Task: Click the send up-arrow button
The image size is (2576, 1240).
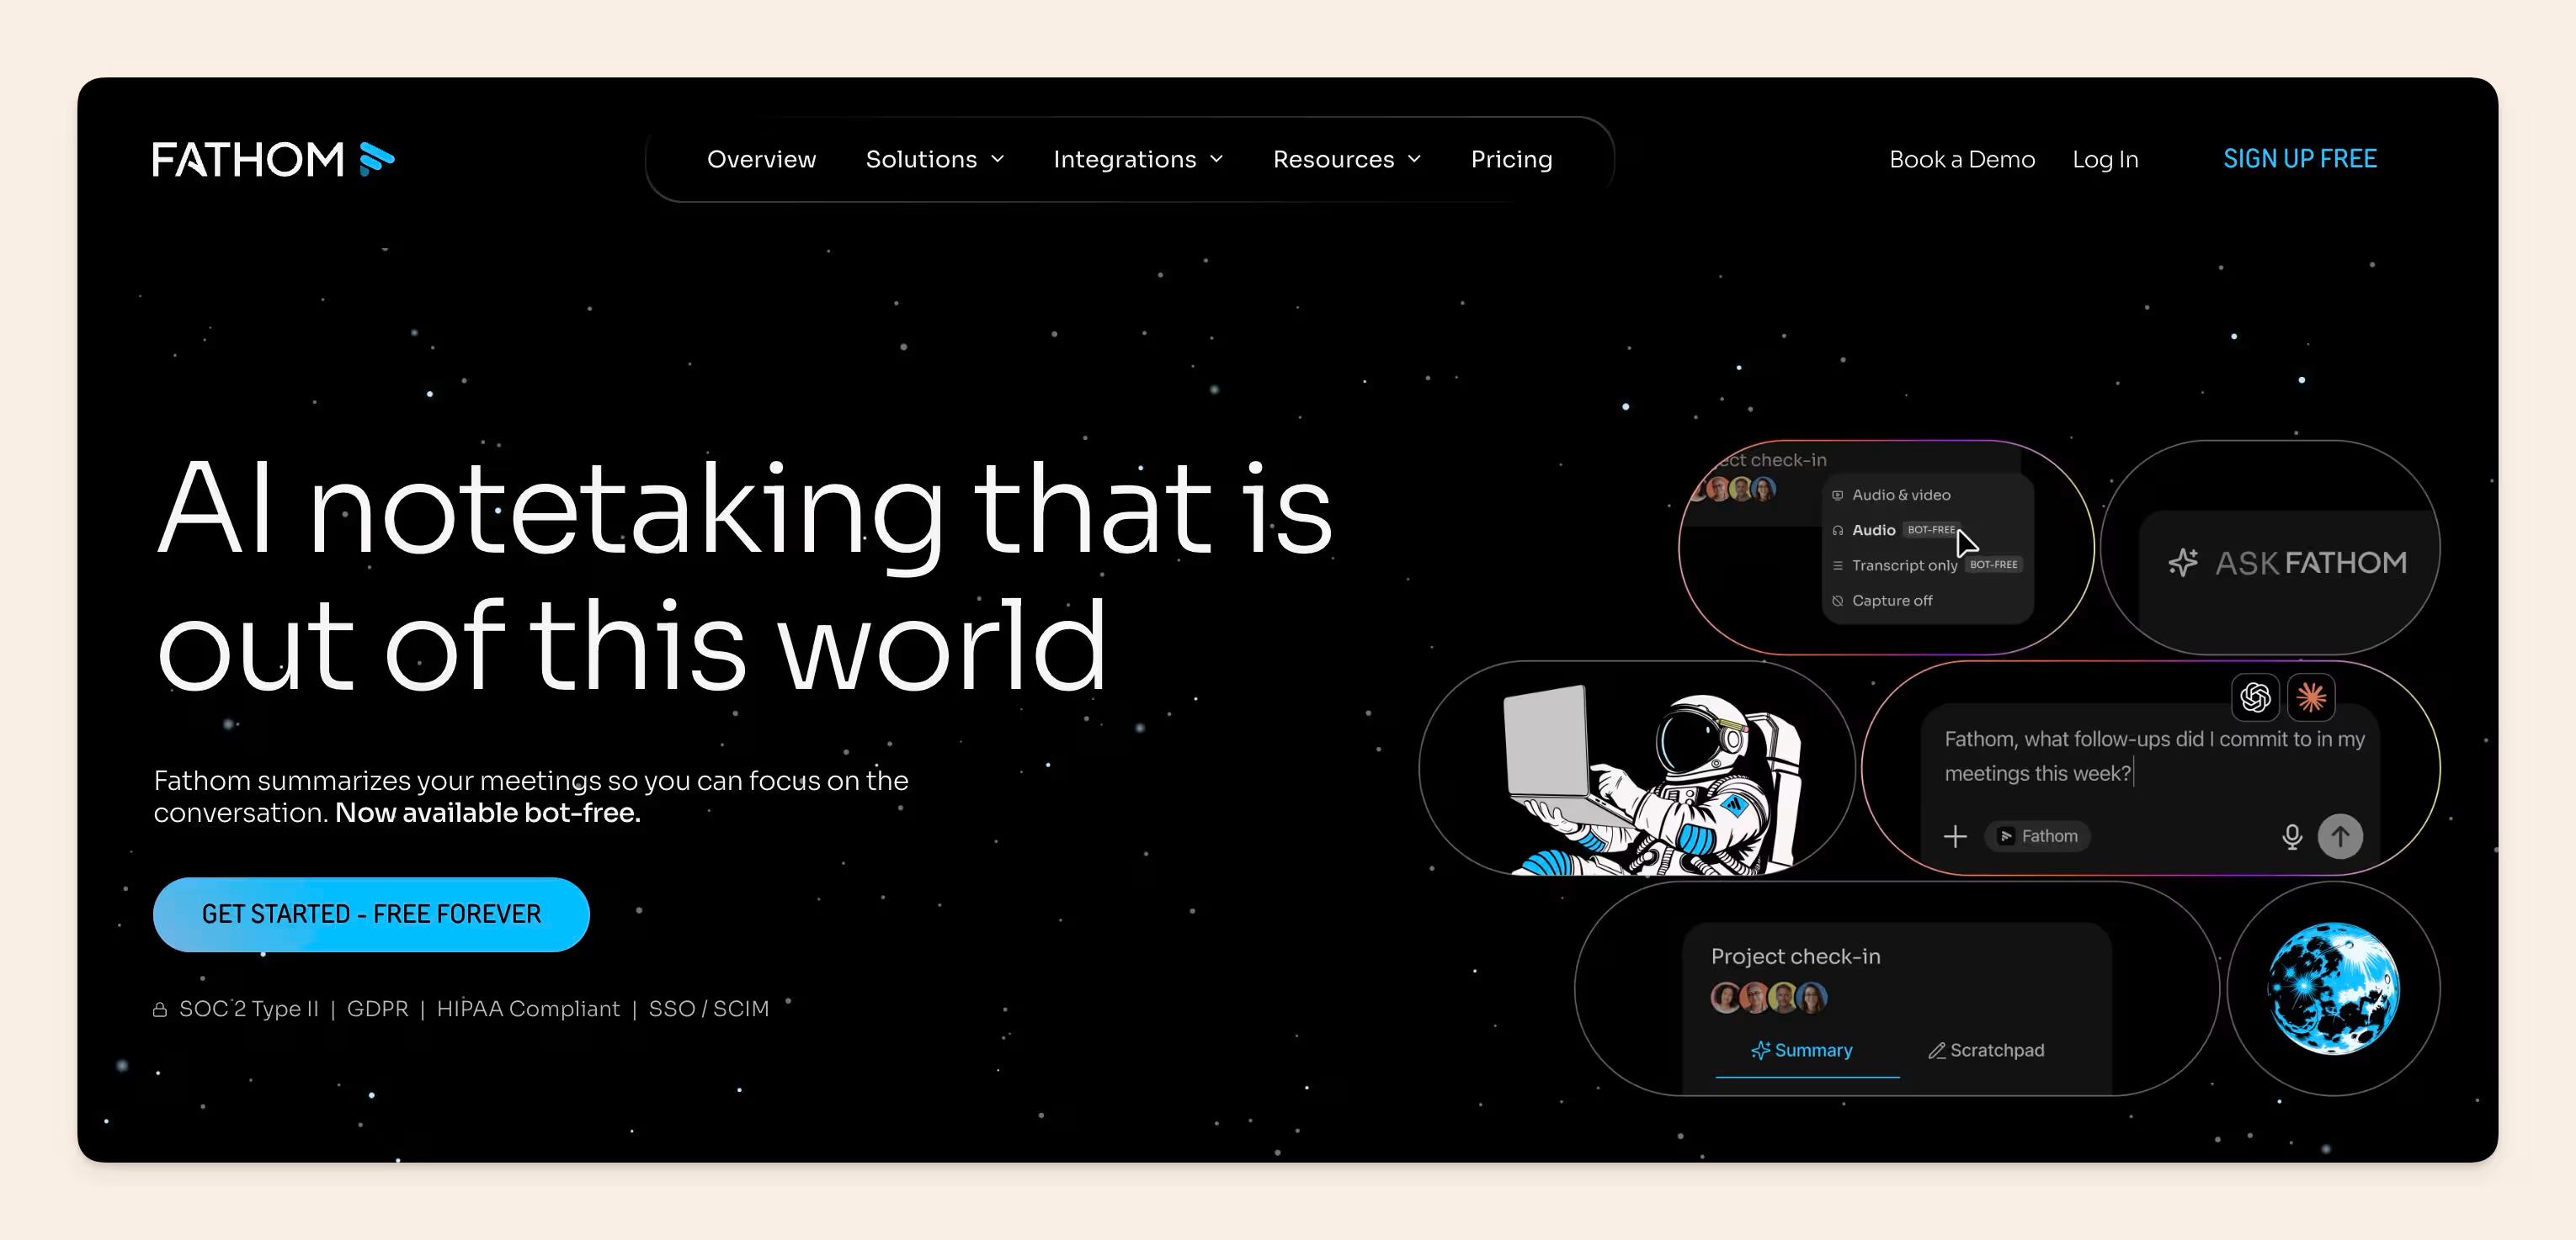Action: (2340, 836)
